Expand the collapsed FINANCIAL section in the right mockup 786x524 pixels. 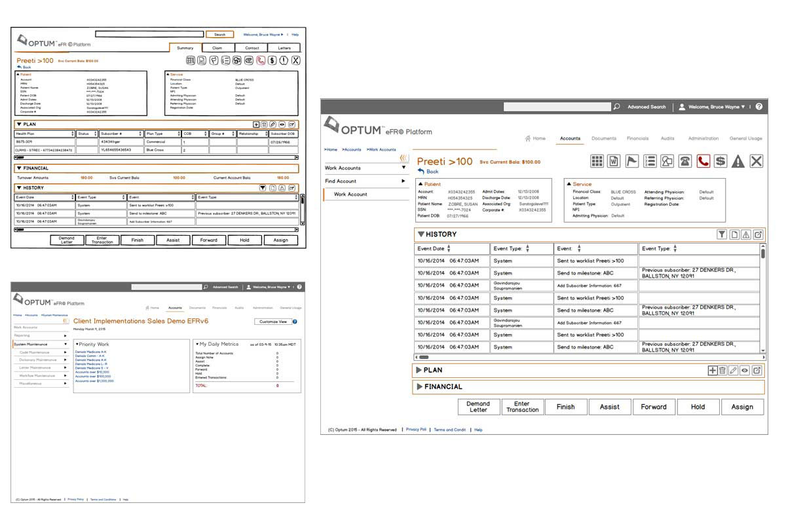[x=419, y=387]
